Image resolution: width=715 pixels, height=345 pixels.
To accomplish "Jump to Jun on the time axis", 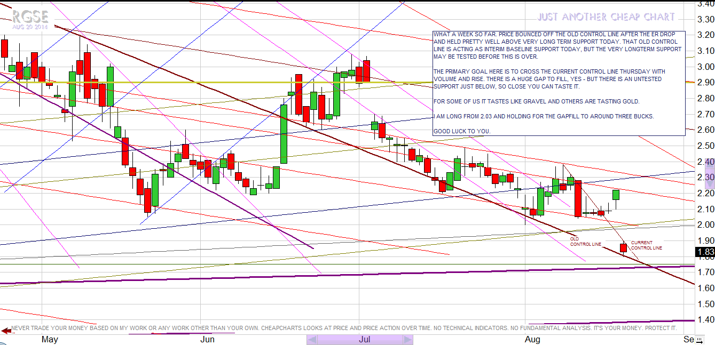I will [207, 339].
